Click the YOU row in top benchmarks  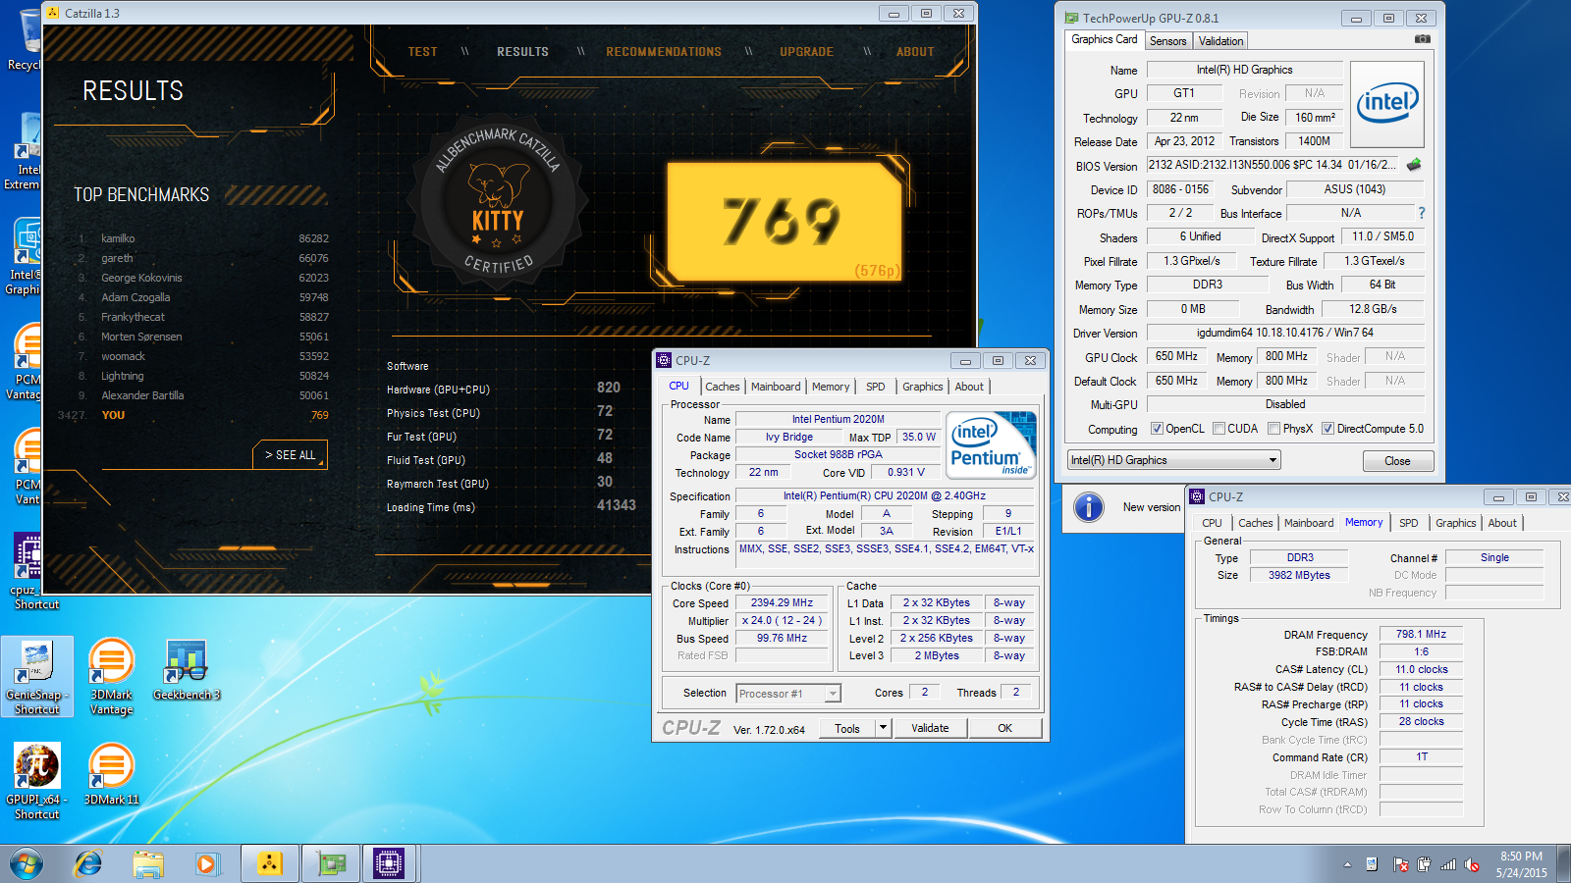point(192,415)
